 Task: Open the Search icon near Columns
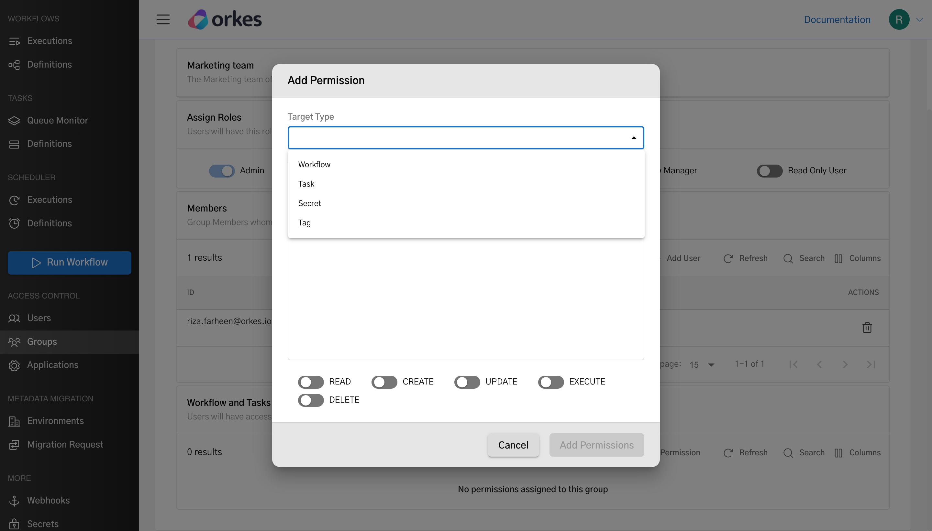coord(788,258)
